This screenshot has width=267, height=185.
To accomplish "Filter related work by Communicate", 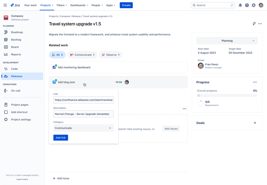I will click(x=82, y=55).
